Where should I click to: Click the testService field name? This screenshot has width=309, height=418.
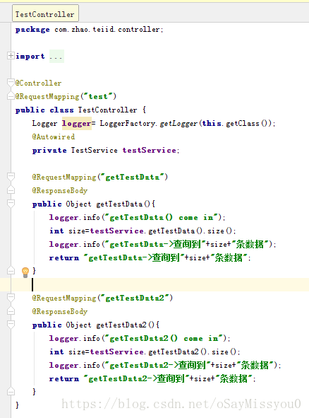[149, 151]
